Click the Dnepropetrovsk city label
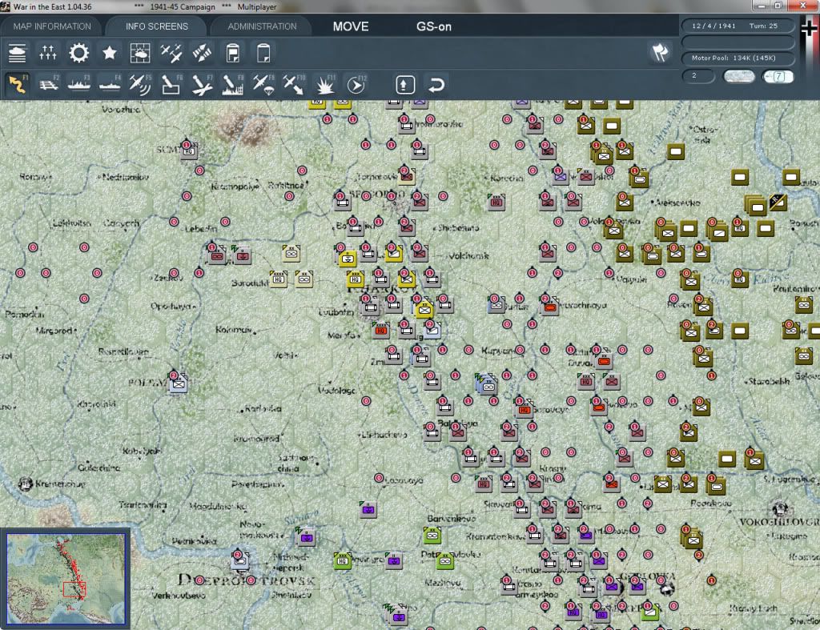This screenshot has height=630, width=820. (x=247, y=580)
